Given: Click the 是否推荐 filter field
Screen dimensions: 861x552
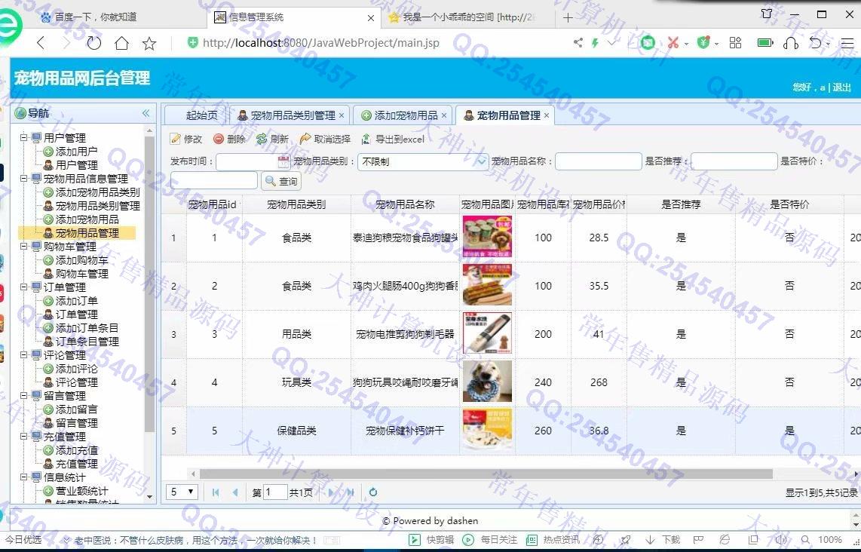Looking at the screenshot, I should pyautogui.click(x=734, y=161).
